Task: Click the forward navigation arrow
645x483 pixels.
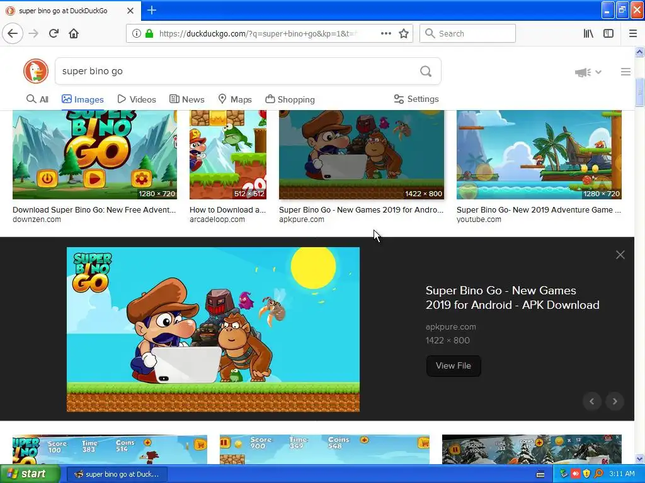Action: pos(33,33)
